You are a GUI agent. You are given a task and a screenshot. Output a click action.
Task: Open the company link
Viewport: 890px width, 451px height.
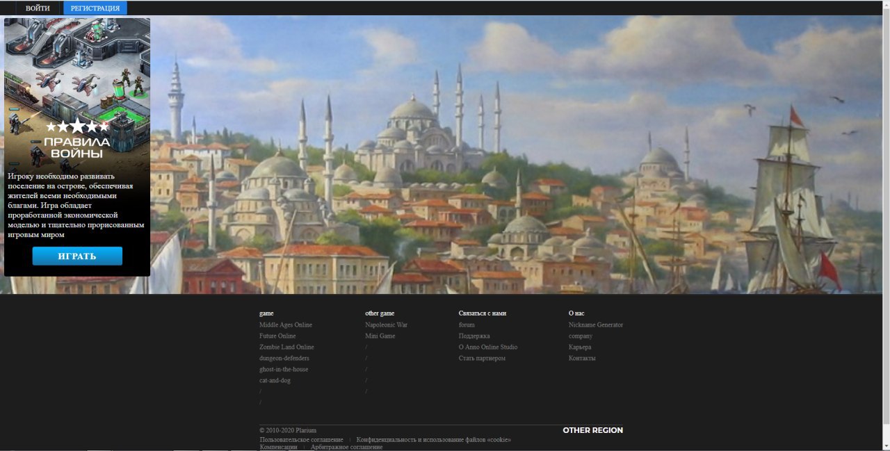click(x=581, y=336)
